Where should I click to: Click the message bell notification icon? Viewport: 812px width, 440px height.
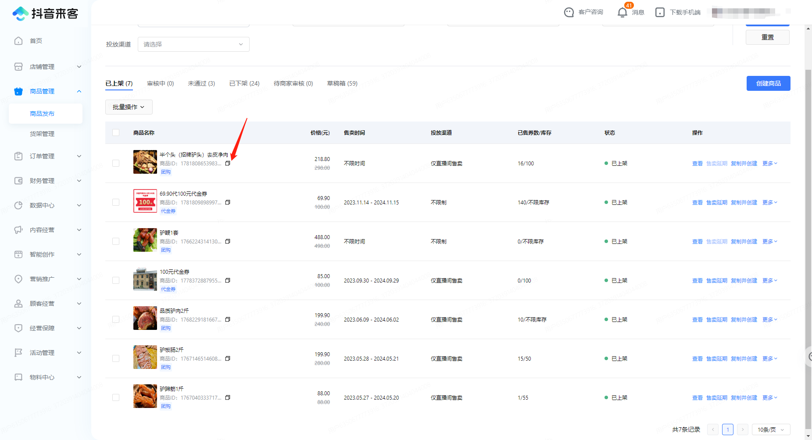(x=622, y=12)
